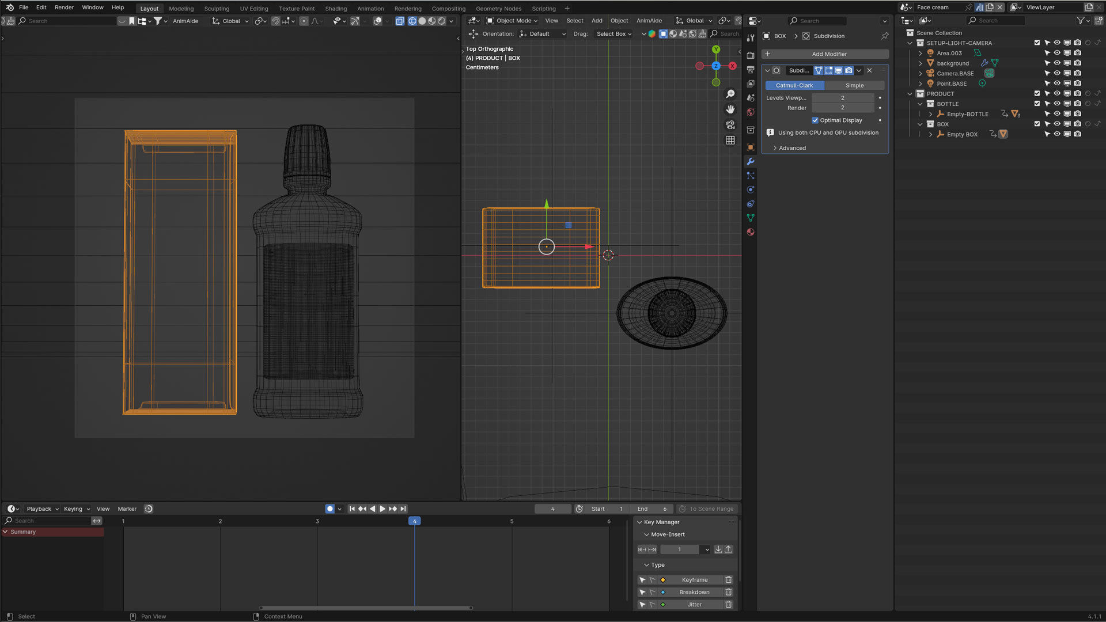Open the Scene properties tab
The image size is (1106, 622).
(x=750, y=98)
